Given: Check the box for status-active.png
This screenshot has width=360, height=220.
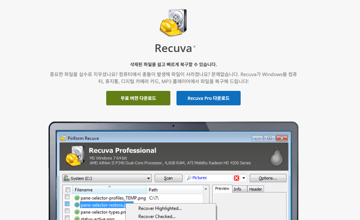Looking at the screenshot, I should 67,218.
